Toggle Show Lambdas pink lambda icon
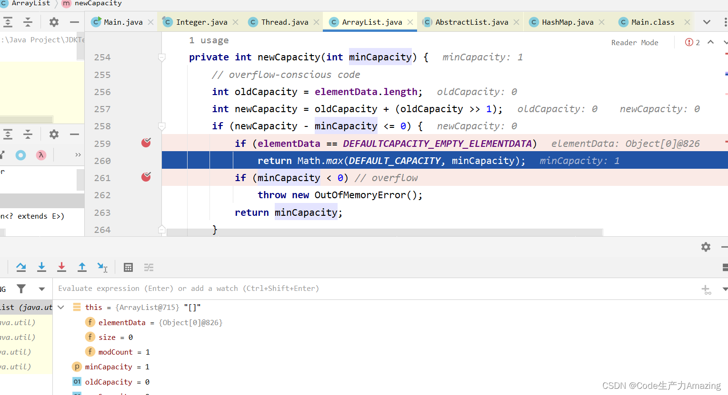Viewport: 728px width, 395px height. (41, 155)
